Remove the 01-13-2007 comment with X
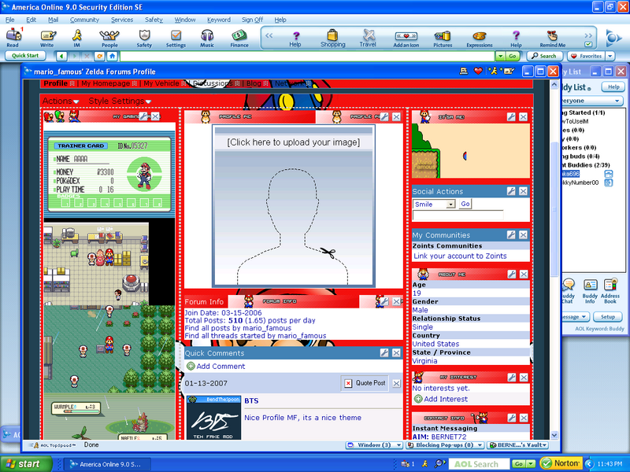630x472 pixels. pyautogui.click(x=396, y=383)
